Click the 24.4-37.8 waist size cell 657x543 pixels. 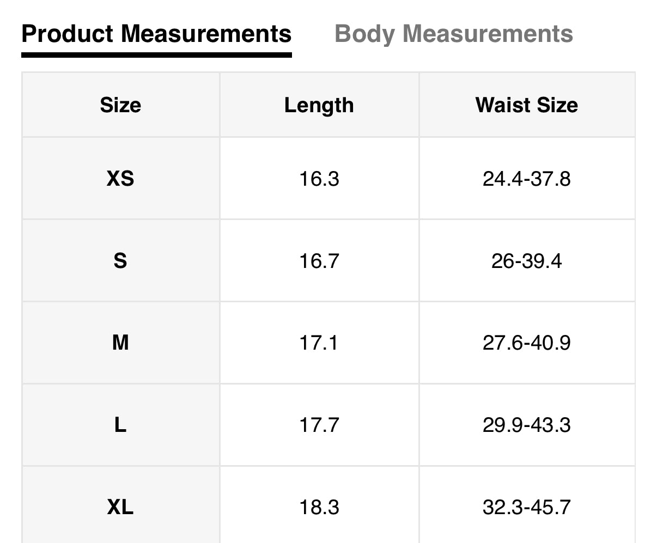coord(526,179)
